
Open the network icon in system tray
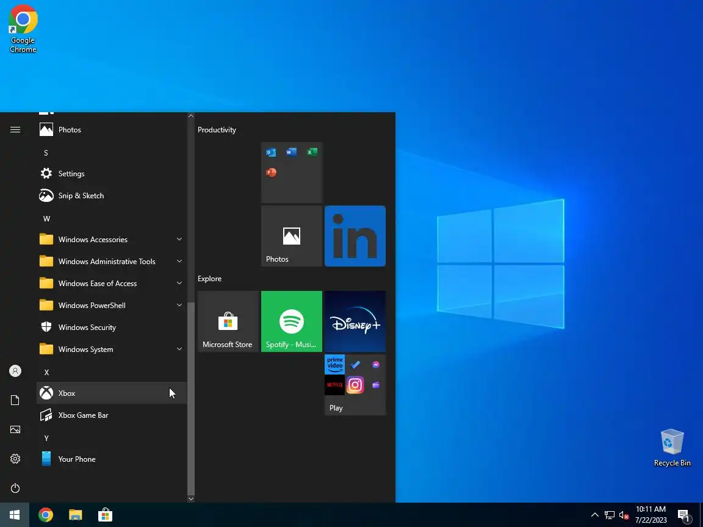609,515
